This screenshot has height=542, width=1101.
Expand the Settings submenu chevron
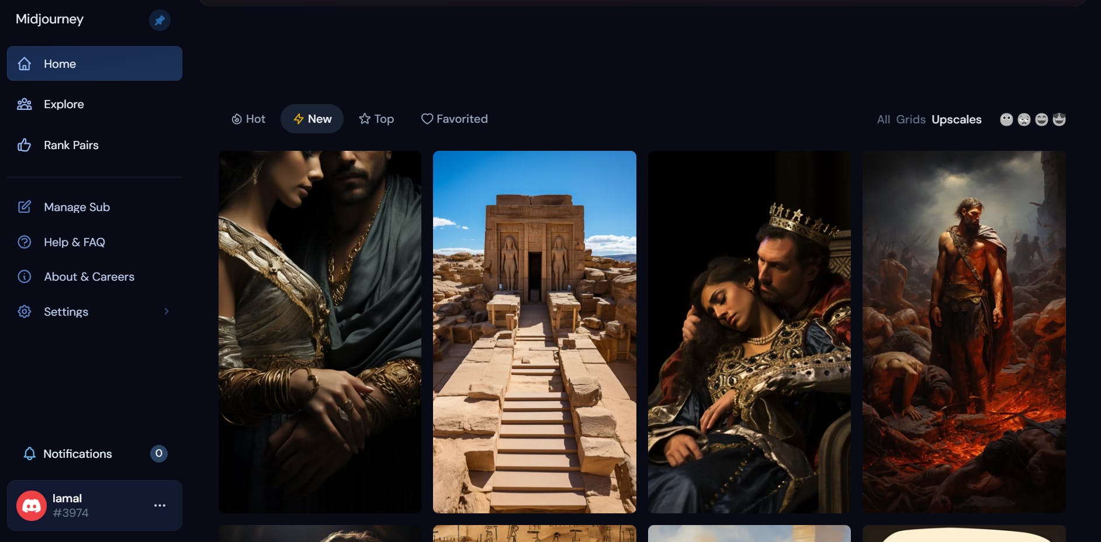167,312
